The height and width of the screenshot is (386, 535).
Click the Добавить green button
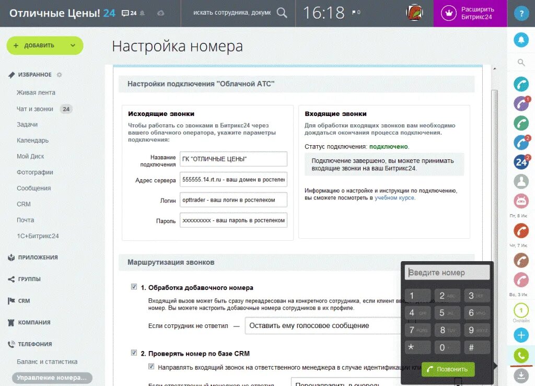point(45,45)
